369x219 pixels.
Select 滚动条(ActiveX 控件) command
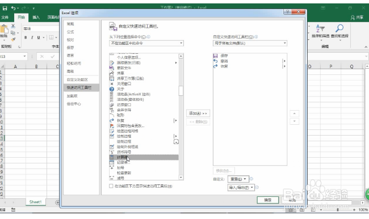pyautogui.click(x=144, y=94)
